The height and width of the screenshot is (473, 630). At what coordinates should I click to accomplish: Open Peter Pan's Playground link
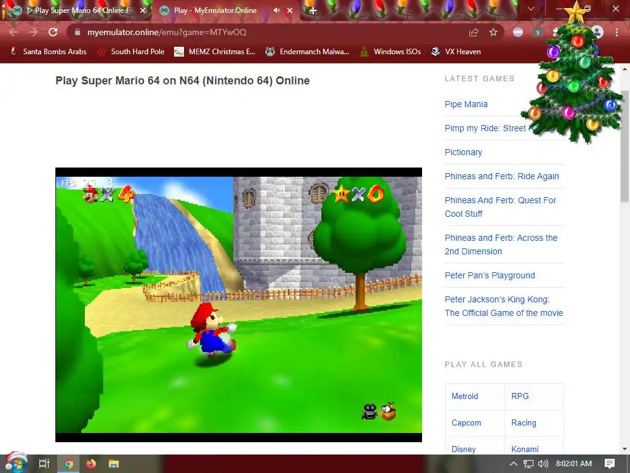[x=490, y=275]
